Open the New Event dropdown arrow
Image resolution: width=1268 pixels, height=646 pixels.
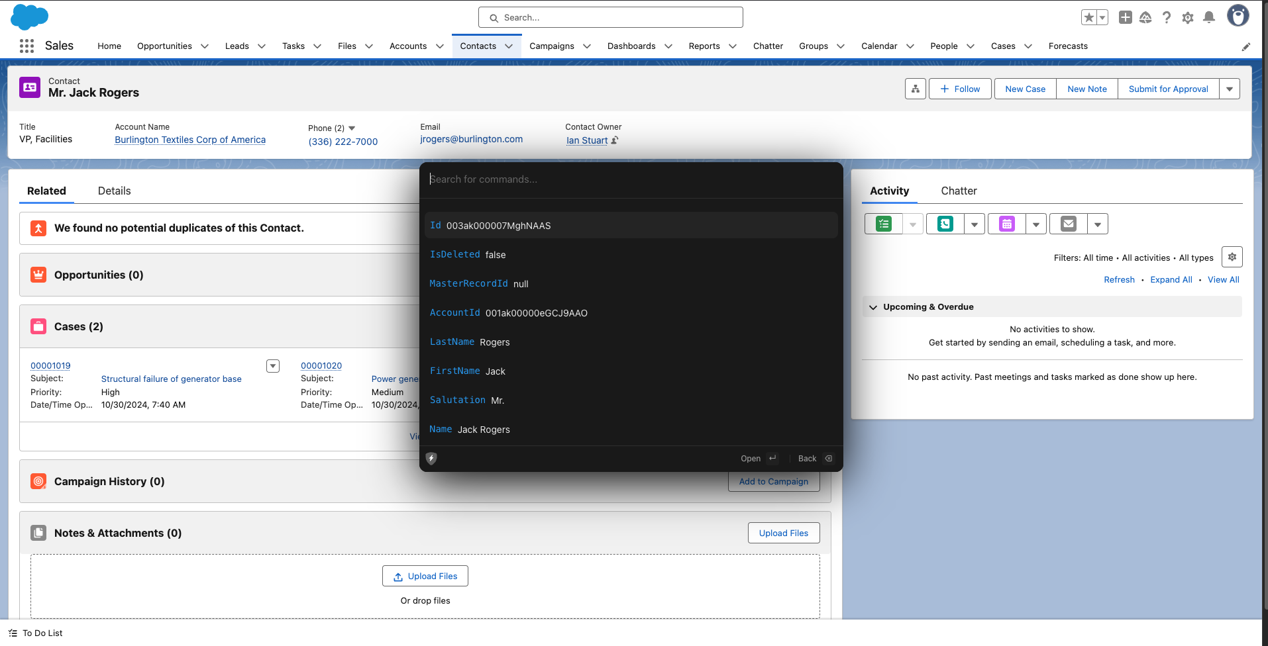coord(1036,224)
